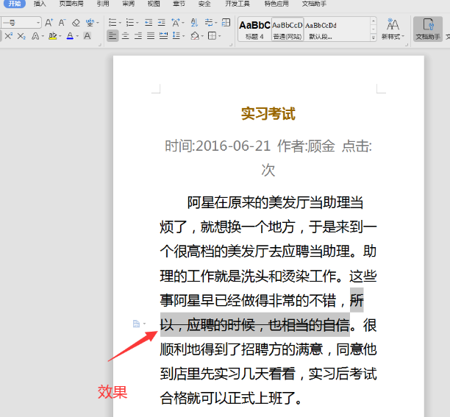Open the 视图 tab
The height and width of the screenshot is (417, 450).
pos(154,4)
